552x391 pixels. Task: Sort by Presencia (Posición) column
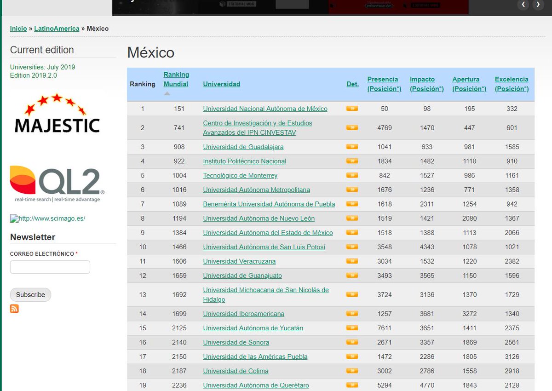click(384, 84)
